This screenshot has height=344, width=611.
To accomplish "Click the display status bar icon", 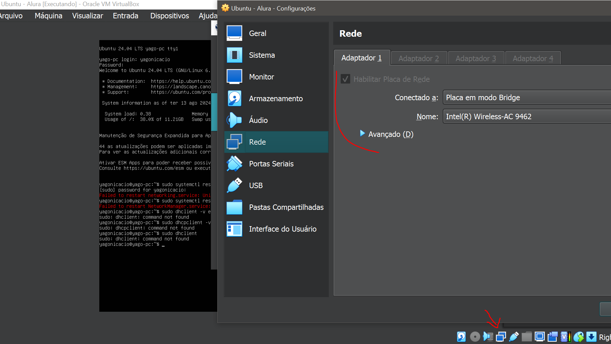I will tap(540, 337).
